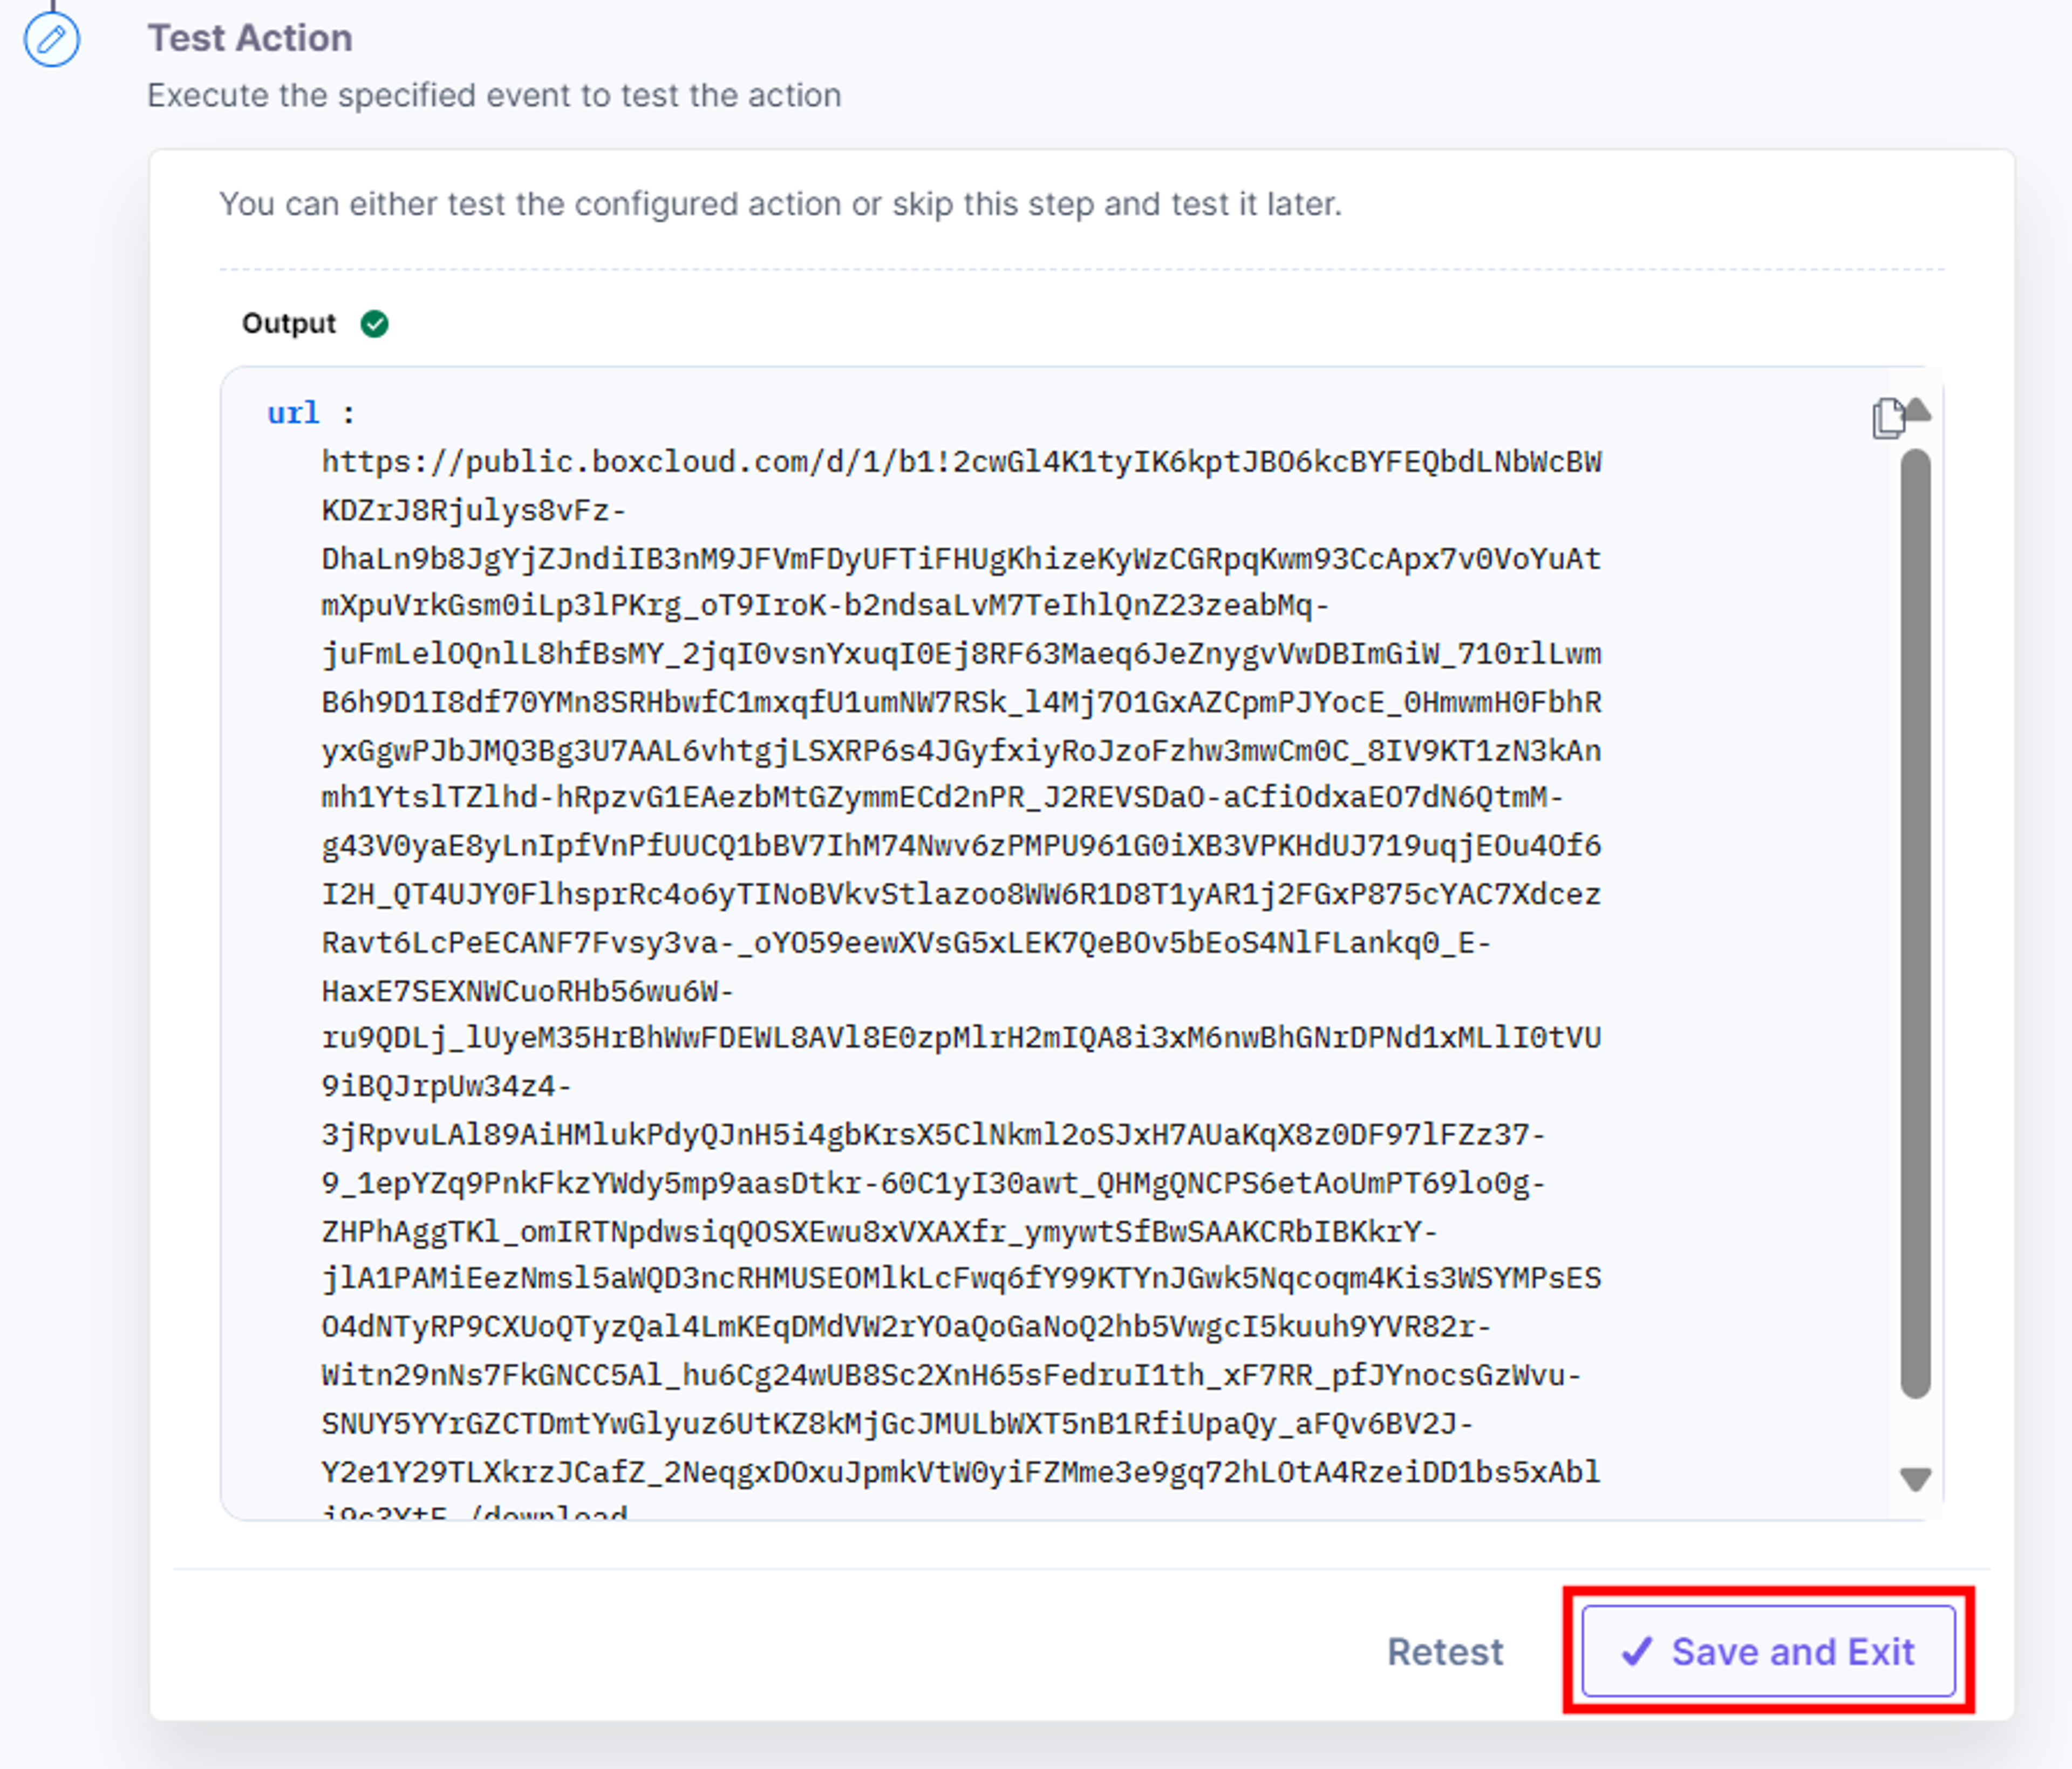Click the green success checkmark next to Output
This screenshot has height=1769, width=2072.
[x=375, y=324]
